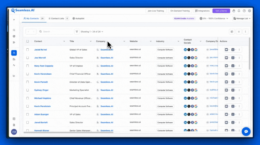This screenshot has width=260, height=145.
Task: Click Marketing Specialist title cell
Action: coord(79,90)
